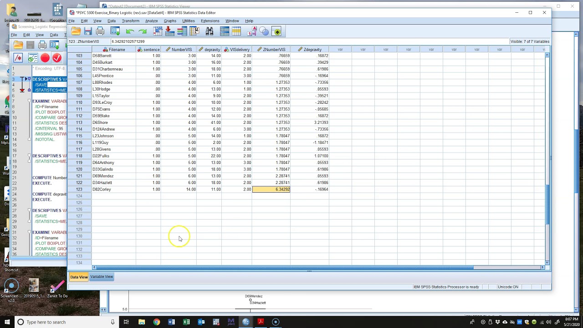Image resolution: width=583 pixels, height=328 pixels.
Task: Click red checkmark icon in Syntax toolbar
Action: (x=57, y=58)
